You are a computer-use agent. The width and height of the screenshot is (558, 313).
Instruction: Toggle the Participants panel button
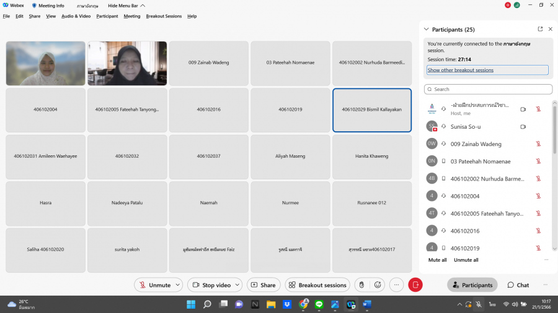click(472, 285)
